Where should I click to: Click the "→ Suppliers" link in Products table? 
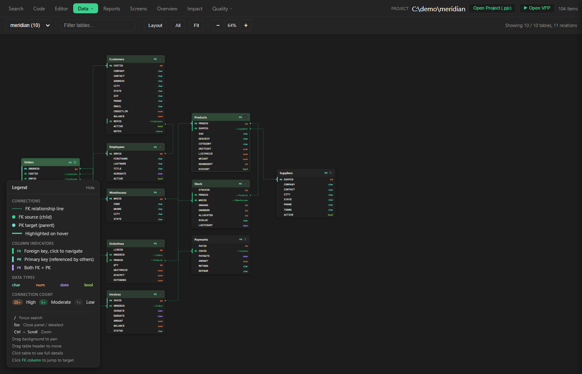242,129
